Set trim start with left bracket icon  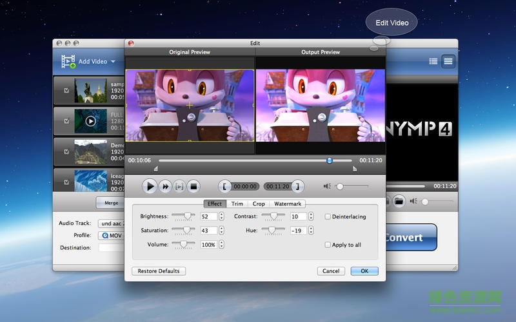[224, 186]
